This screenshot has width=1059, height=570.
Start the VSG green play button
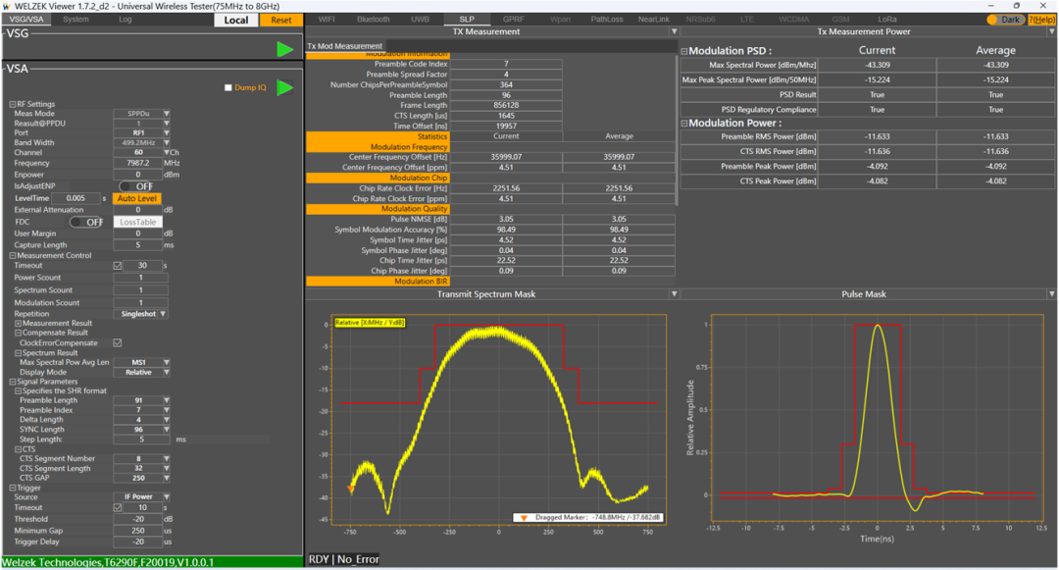[285, 49]
